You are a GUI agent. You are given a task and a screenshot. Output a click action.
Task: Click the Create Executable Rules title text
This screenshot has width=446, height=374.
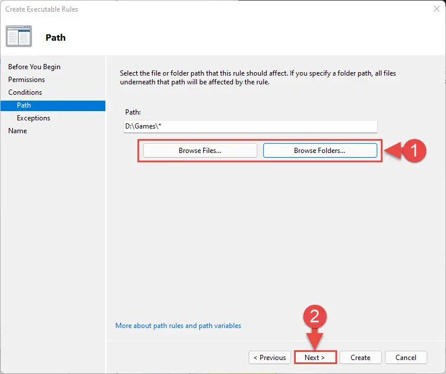tap(41, 9)
